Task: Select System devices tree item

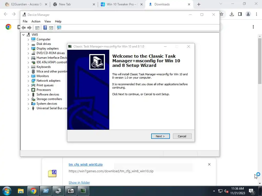Action: click(x=47, y=104)
